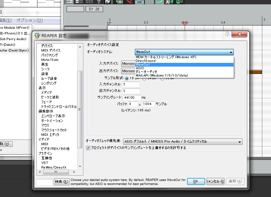Open the 出力デバイス dropdown

click(x=128, y=71)
